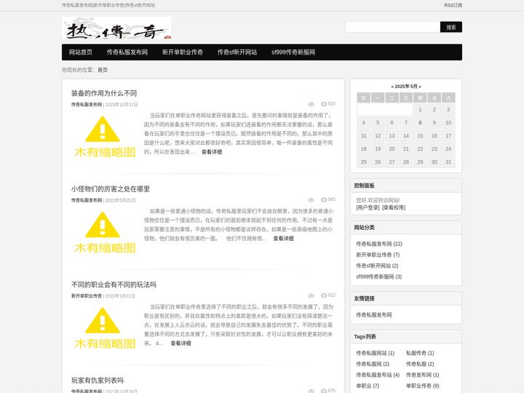Click the 搜索 search button
The height and width of the screenshot is (393, 524).
click(450, 27)
